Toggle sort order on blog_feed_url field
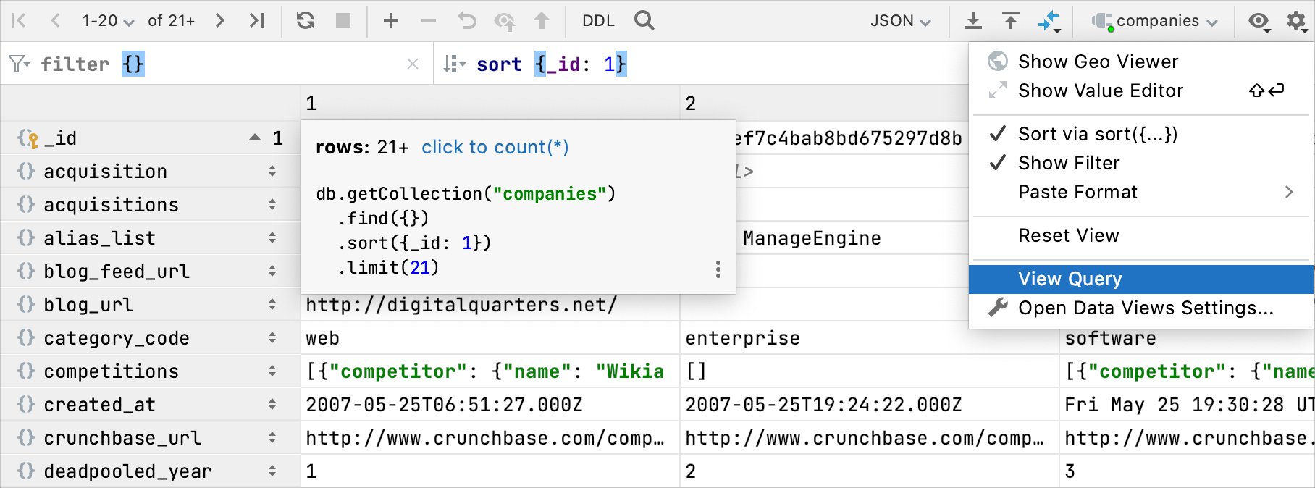 click(272, 271)
